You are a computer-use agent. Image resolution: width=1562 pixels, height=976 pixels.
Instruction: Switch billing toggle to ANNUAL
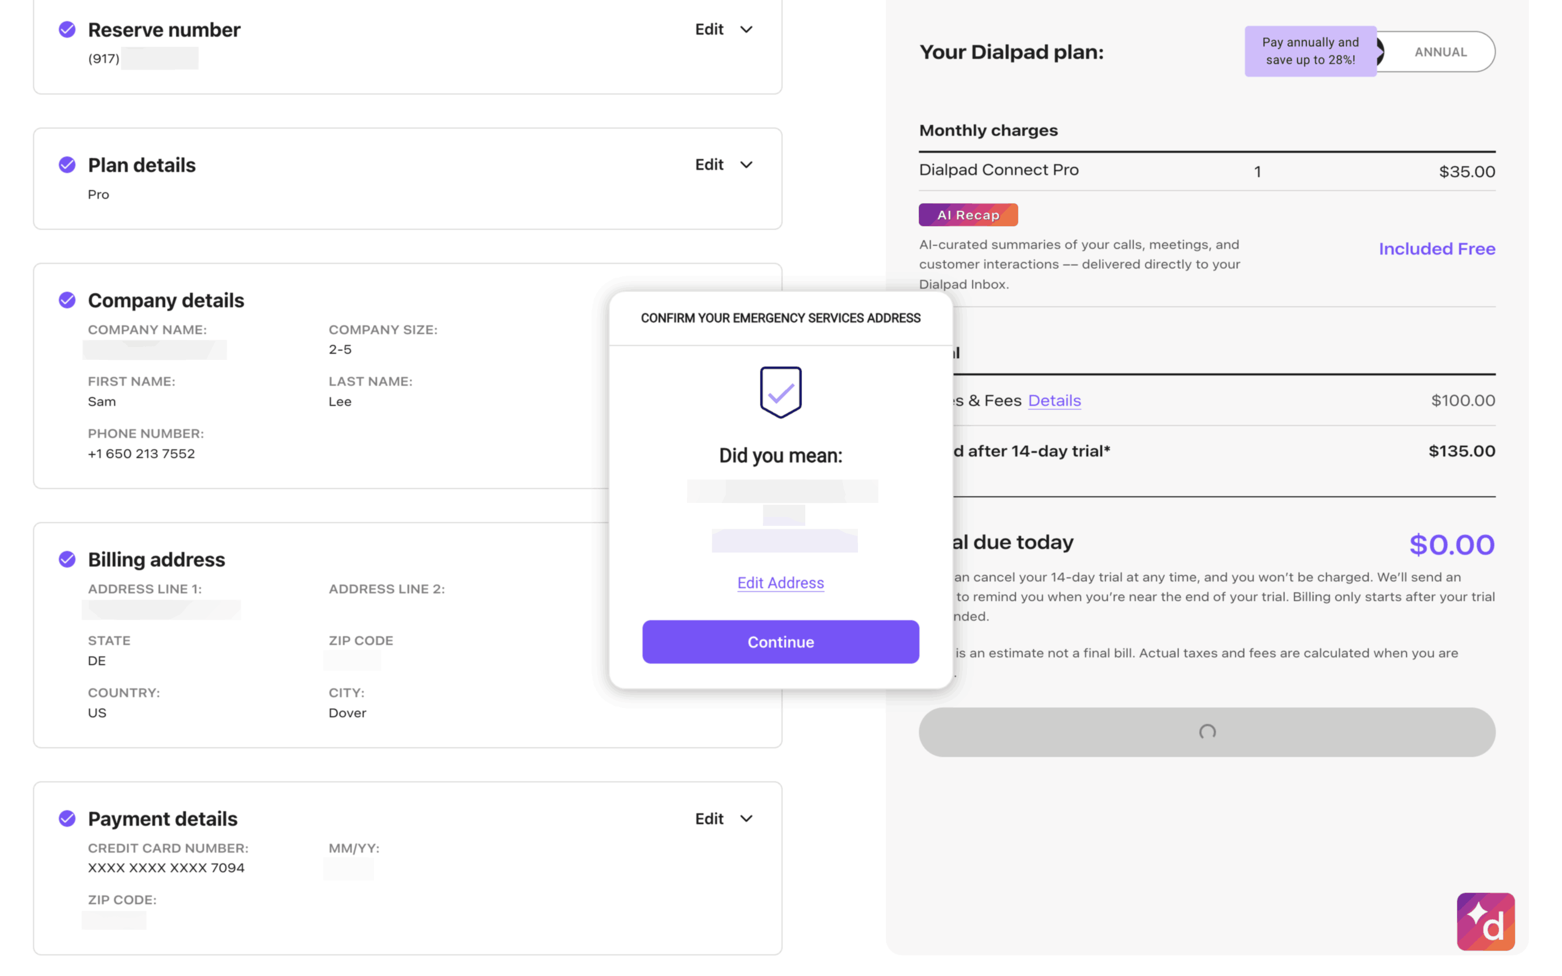(x=1440, y=52)
